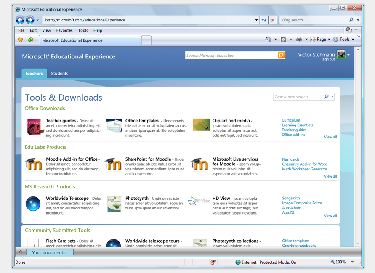Click the Search Microsoft Education field
The height and width of the screenshot is (273, 375).
pyautogui.click(x=231, y=55)
